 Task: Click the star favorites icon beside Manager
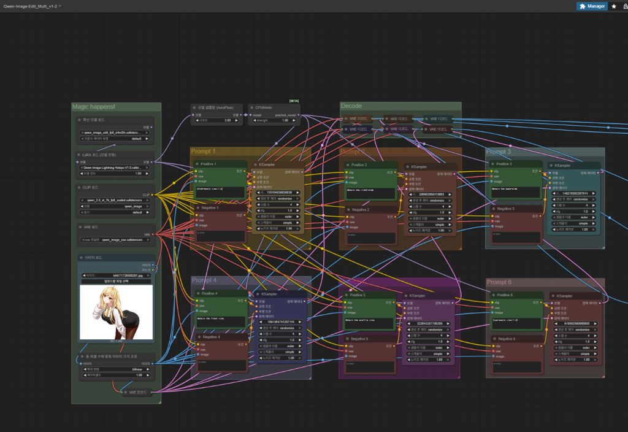point(614,6)
